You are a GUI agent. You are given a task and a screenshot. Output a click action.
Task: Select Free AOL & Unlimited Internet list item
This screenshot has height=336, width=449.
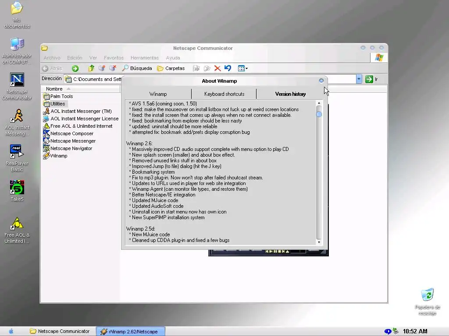78,126
